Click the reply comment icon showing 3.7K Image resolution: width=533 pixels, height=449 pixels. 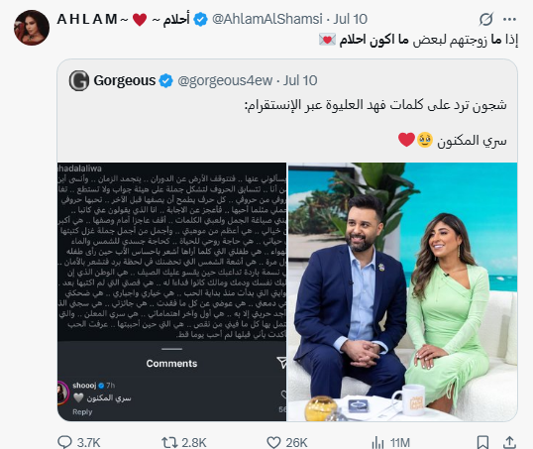[x=64, y=442]
